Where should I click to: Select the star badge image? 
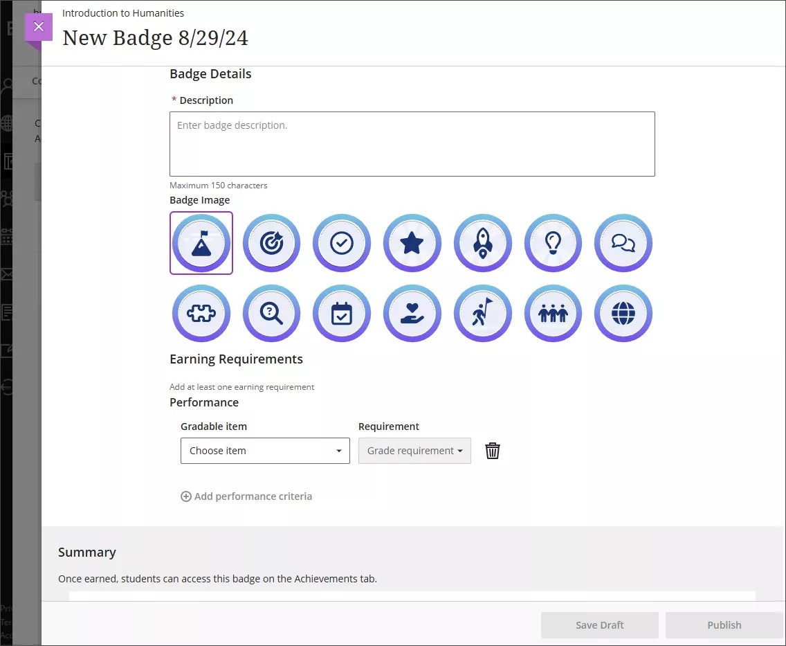click(412, 243)
